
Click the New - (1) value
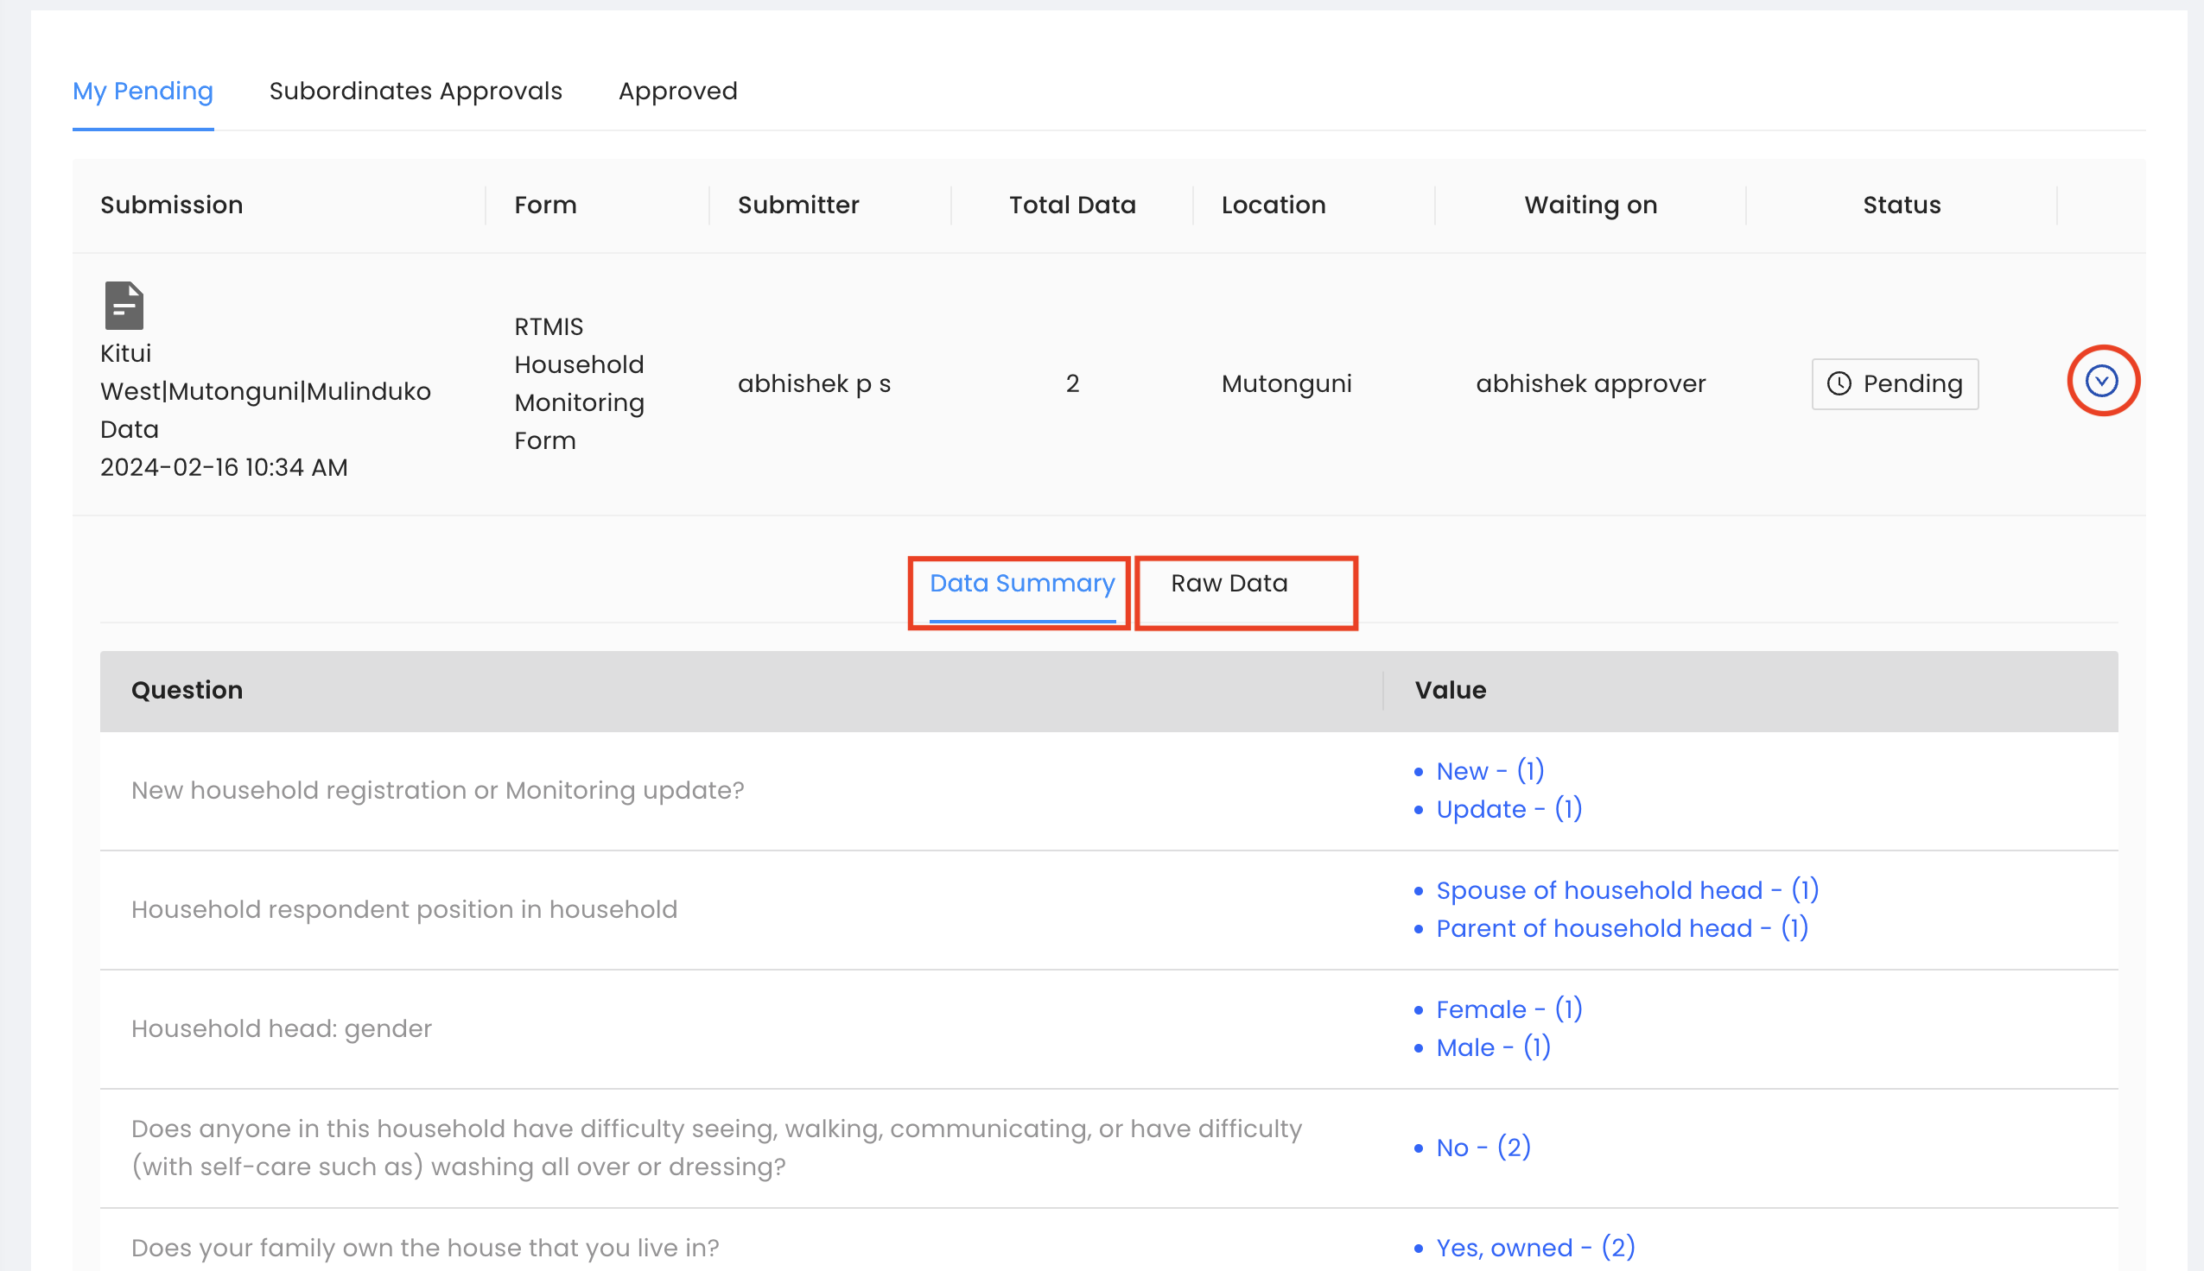click(1489, 772)
